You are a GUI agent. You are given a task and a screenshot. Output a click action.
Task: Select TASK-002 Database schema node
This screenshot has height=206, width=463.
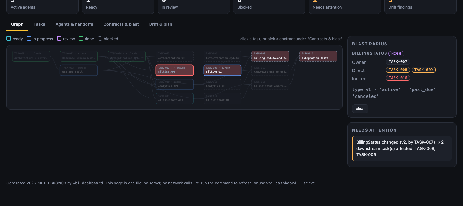point(79,56)
